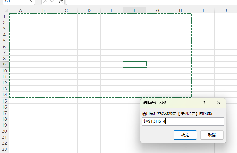
Task: Open the Name Box dropdown arrow
Action: [x=32, y=1]
